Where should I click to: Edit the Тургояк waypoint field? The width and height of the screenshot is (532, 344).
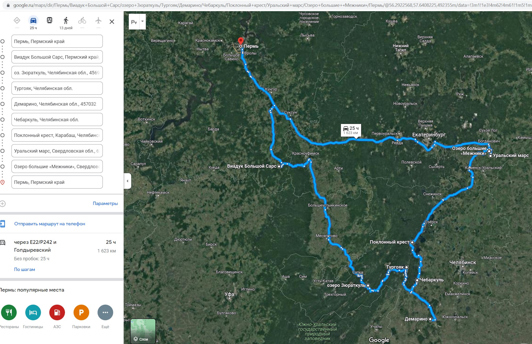pyautogui.click(x=57, y=88)
